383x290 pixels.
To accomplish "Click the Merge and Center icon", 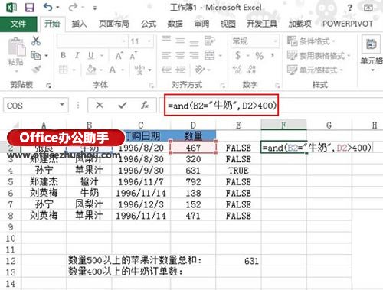I will [x=210, y=55].
